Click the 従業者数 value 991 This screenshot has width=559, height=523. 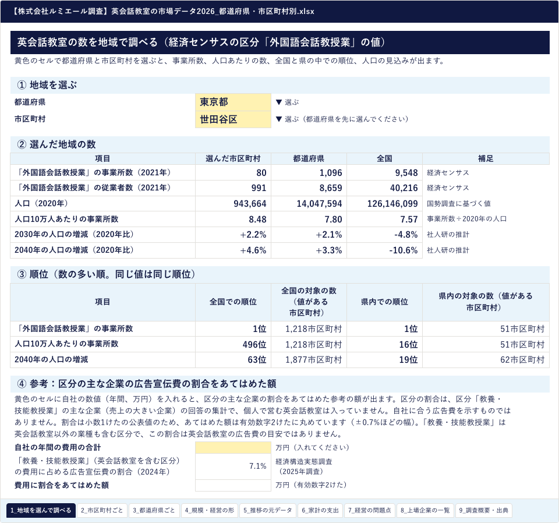(233, 188)
